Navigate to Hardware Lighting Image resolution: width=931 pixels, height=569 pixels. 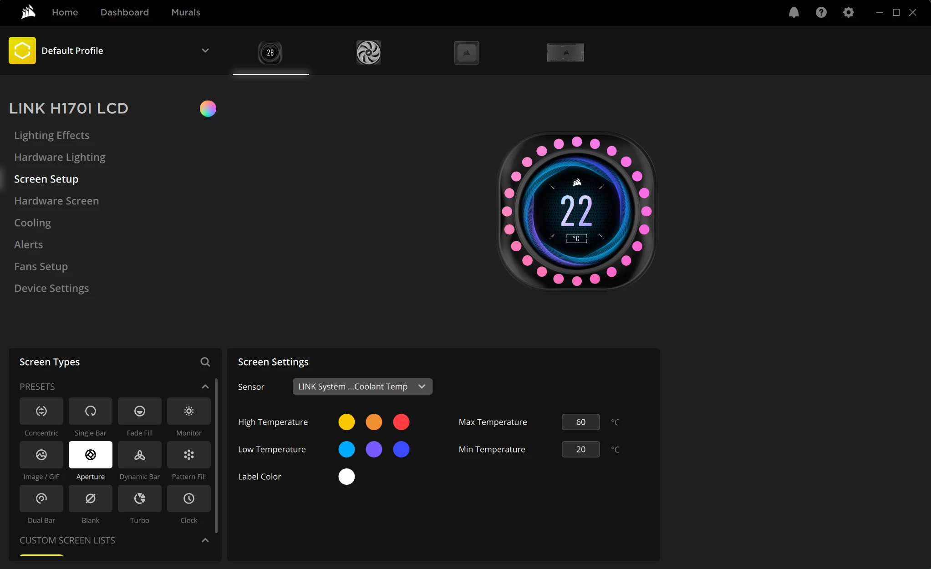click(x=60, y=157)
